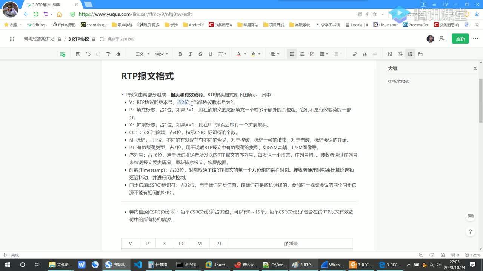Open the find and replace icon

[390, 54]
